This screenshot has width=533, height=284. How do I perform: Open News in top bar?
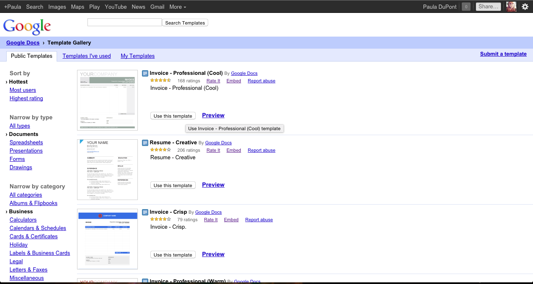(x=139, y=7)
